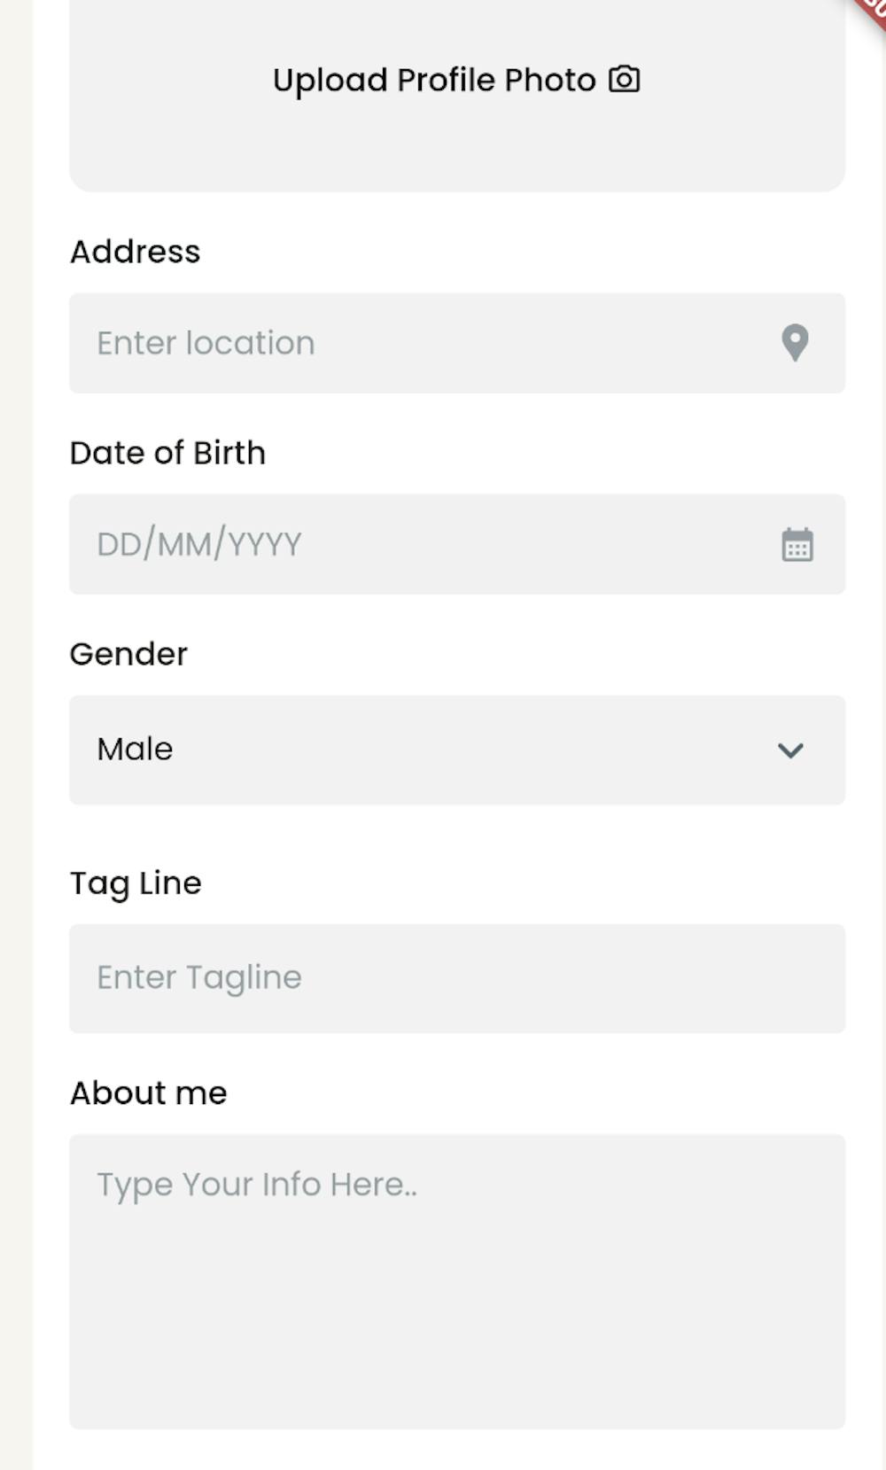Click the location pin icon in Address field
Image resolution: width=886 pixels, height=1470 pixels.
click(x=795, y=343)
